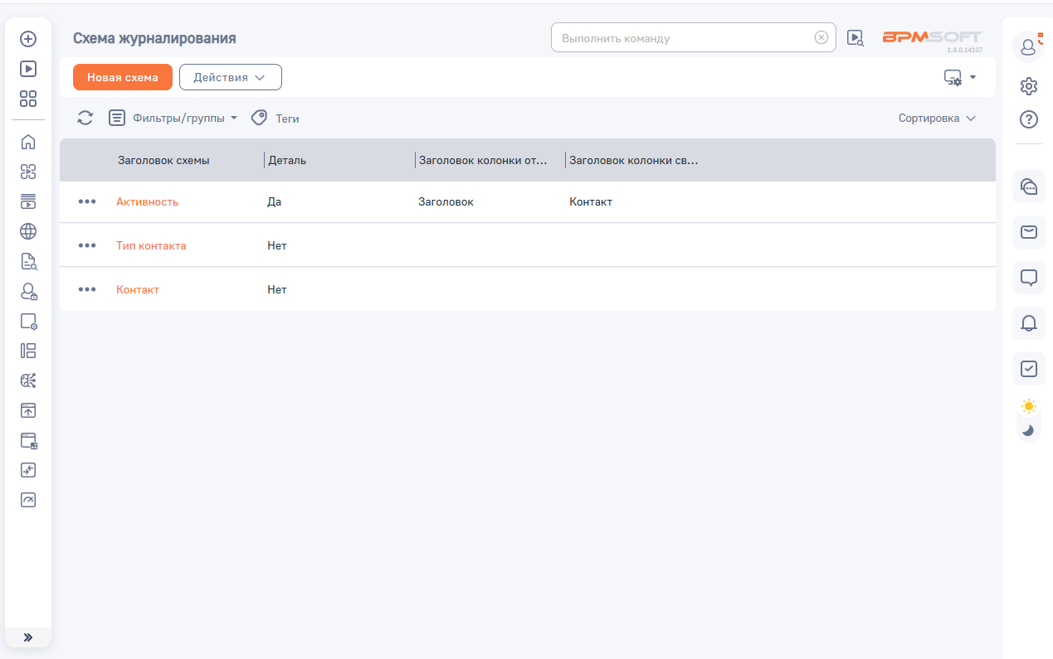Click the home icon in left sidebar
This screenshot has height=659, width=1053.
28,142
